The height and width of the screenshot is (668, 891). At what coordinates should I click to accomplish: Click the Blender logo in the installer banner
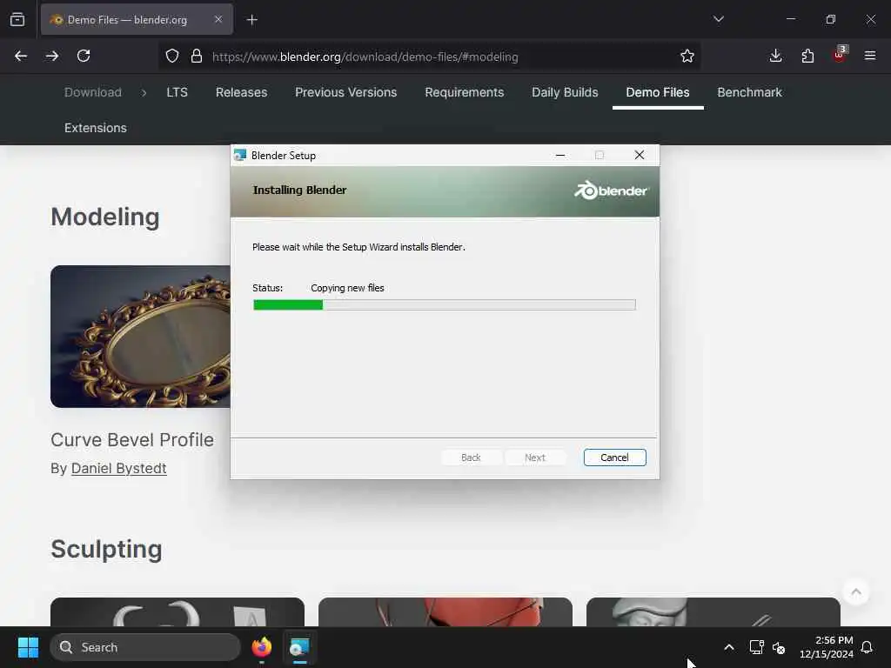612,190
